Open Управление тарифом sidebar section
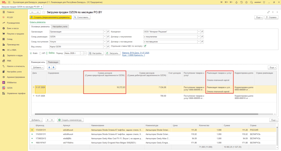281x151 pixels. 16,93
